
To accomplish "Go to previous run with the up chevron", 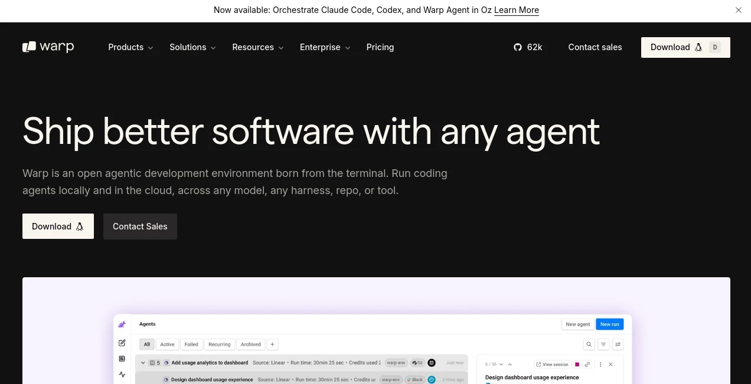I will [x=510, y=365].
